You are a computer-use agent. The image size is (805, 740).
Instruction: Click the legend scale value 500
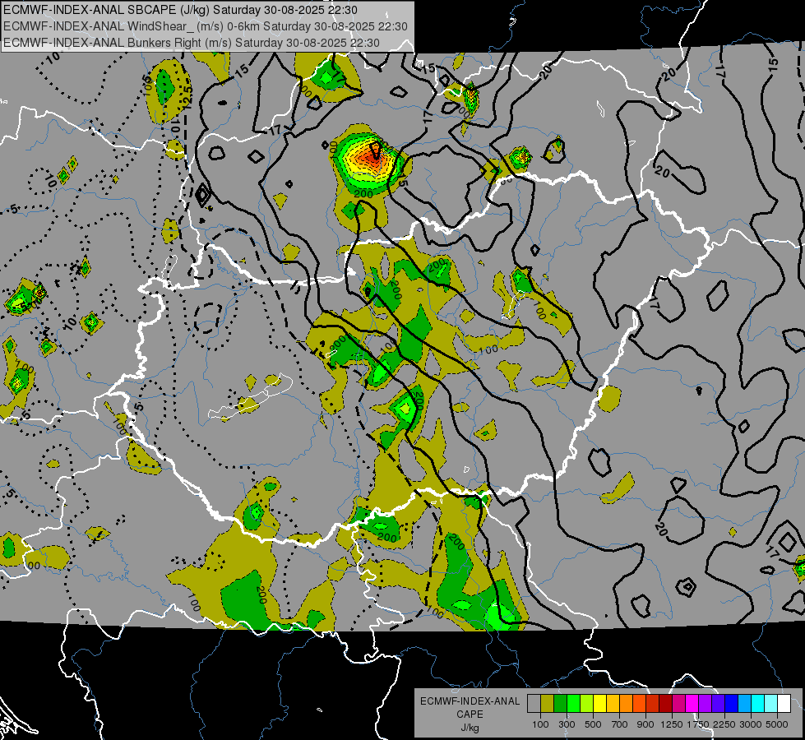click(x=593, y=724)
